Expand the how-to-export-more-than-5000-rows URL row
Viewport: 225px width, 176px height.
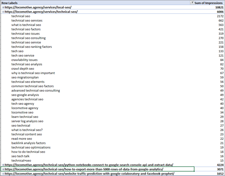[x=3, y=169]
